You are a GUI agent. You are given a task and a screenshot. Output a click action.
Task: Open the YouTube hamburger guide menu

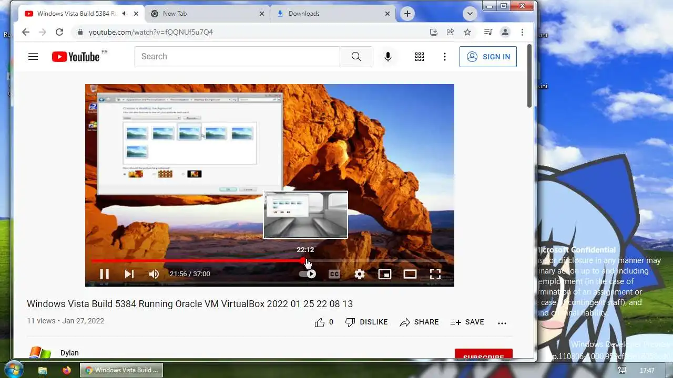pos(33,57)
